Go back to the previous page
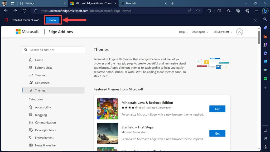The image size is (270, 152). [6, 11]
